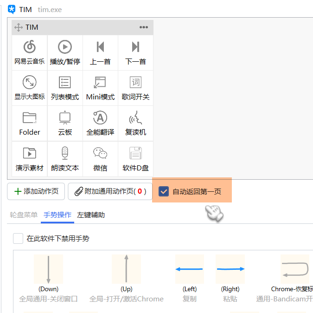Select the (Left) copy gesture thumbnail
The image size is (313, 313).
click(x=190, y=269)
